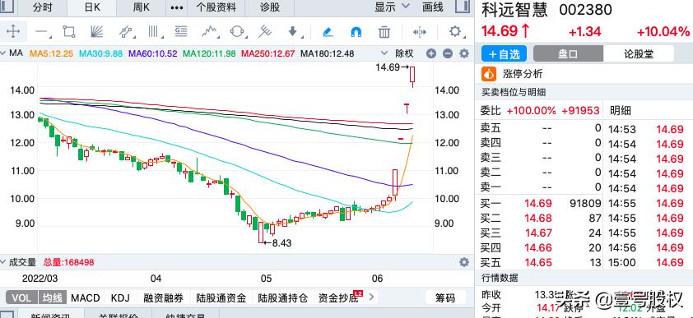This screenshot has width=693, height=318.
Task: Open drawing toolbar settings gear
Action: point(454,32)
